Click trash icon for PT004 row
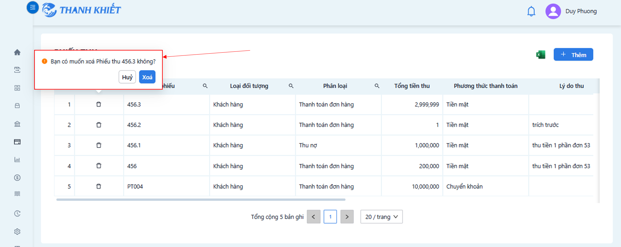This screenshot has width=621, height=247. (x=99, y=186)
